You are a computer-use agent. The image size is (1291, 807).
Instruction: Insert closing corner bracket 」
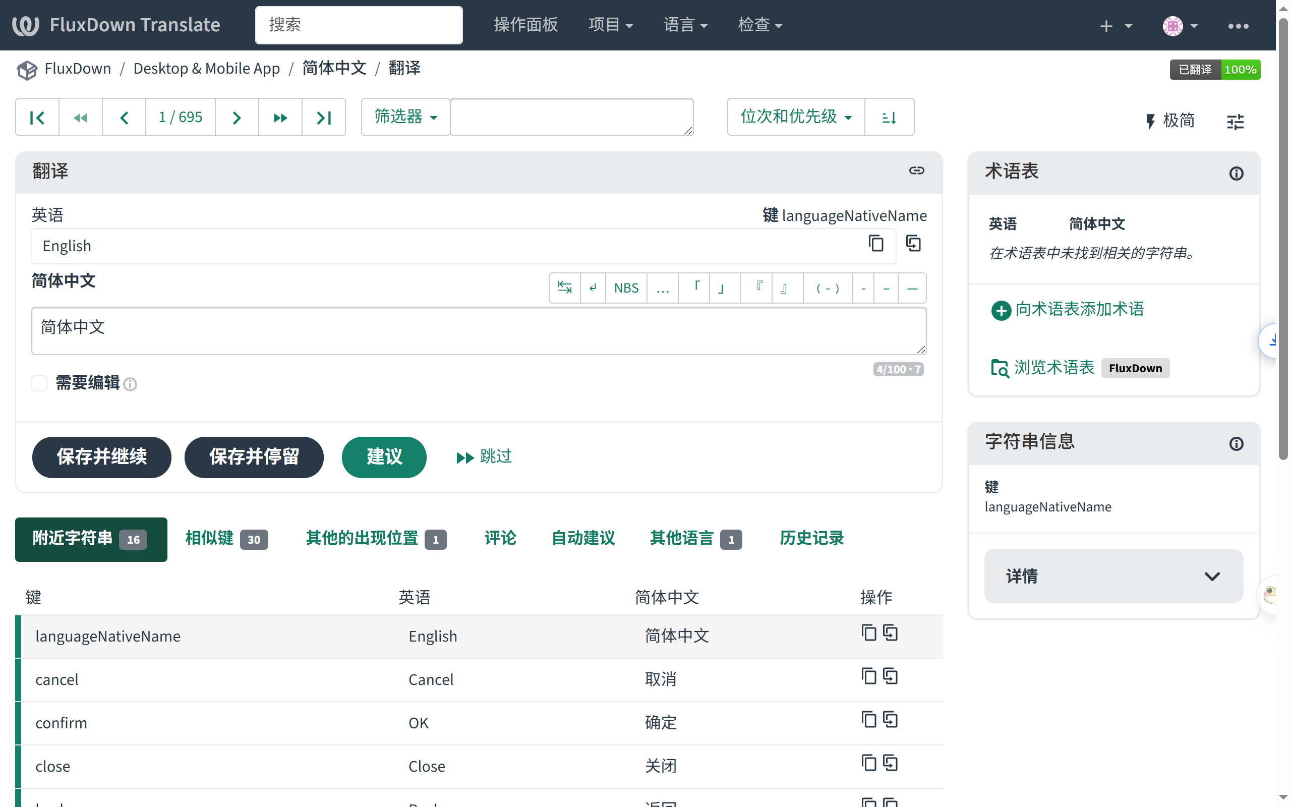pos(725,288)
